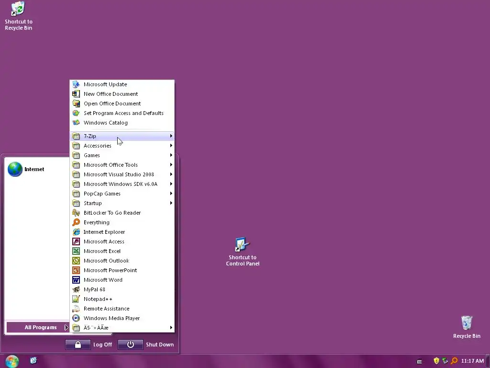Select the Recycle Bin desktop icon
Screen dimensions: 490x368
click(467, 327)
